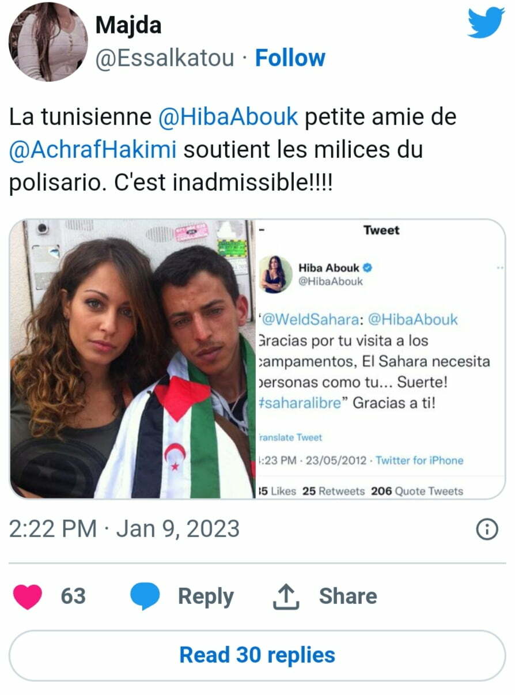Click the Majda display name

click(x=128, y=25)
